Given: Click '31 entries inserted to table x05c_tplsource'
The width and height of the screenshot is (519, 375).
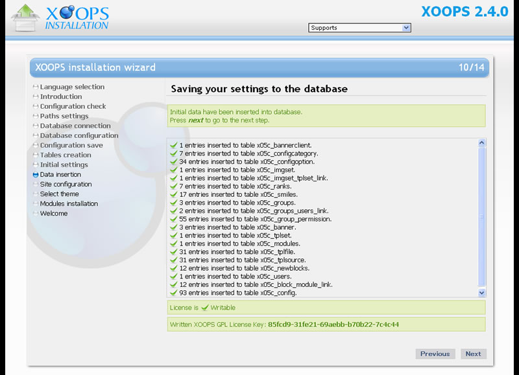Looking at the screenshot, I should click(x=243, y=260).
